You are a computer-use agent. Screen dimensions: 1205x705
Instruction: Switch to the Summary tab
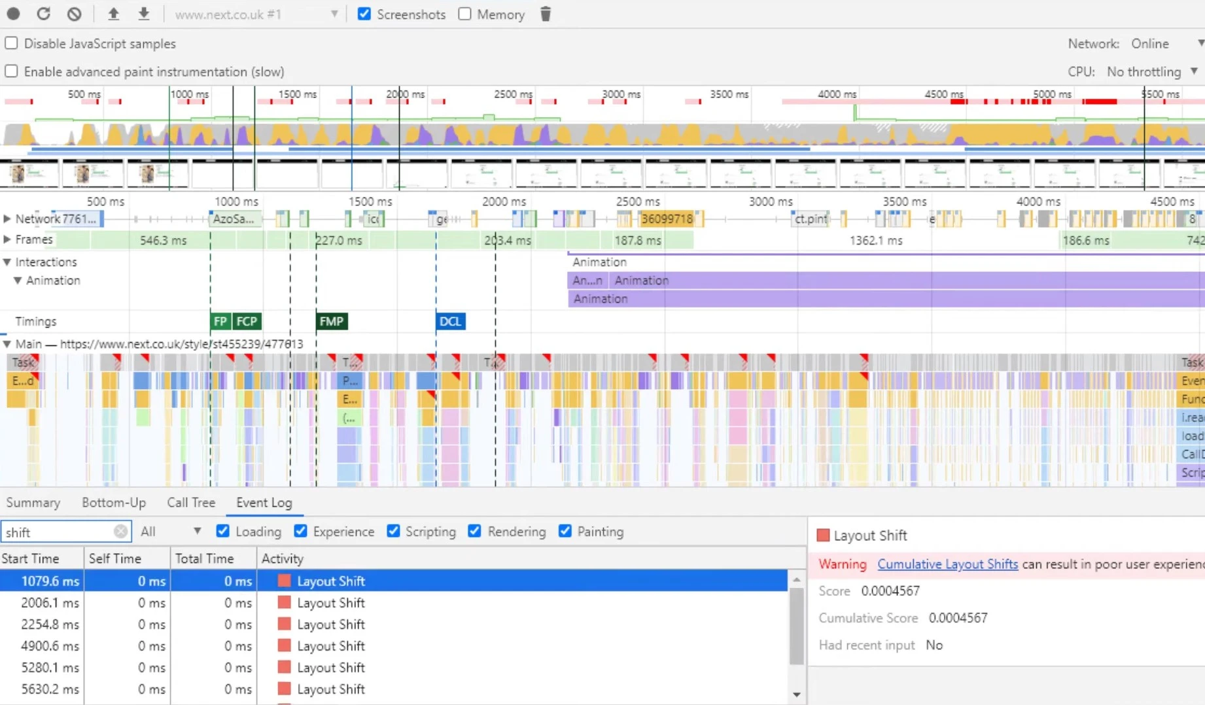33,502
